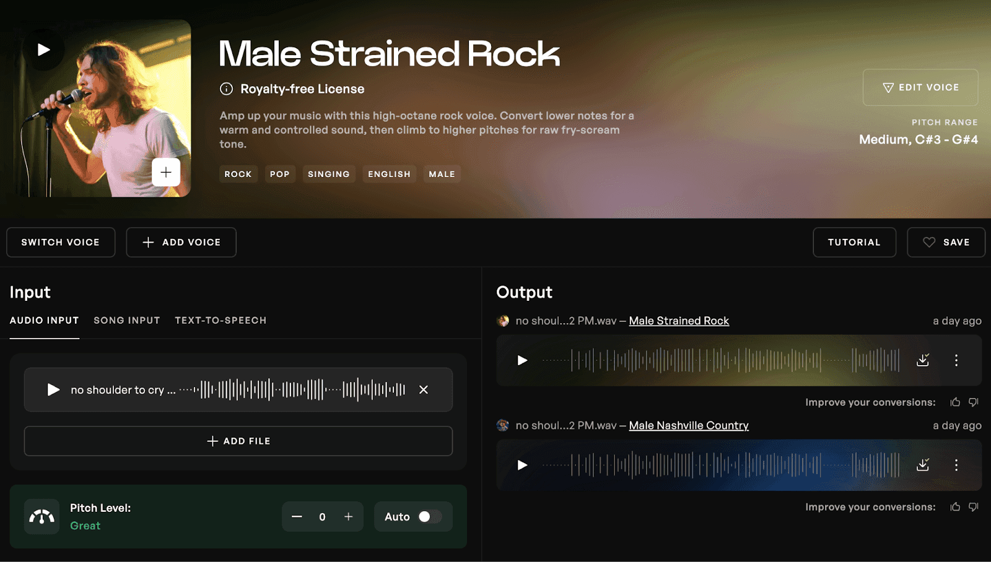Screen dimensions: 991x562
Task: Select the SINGING tag
Action: pos(329,174)
